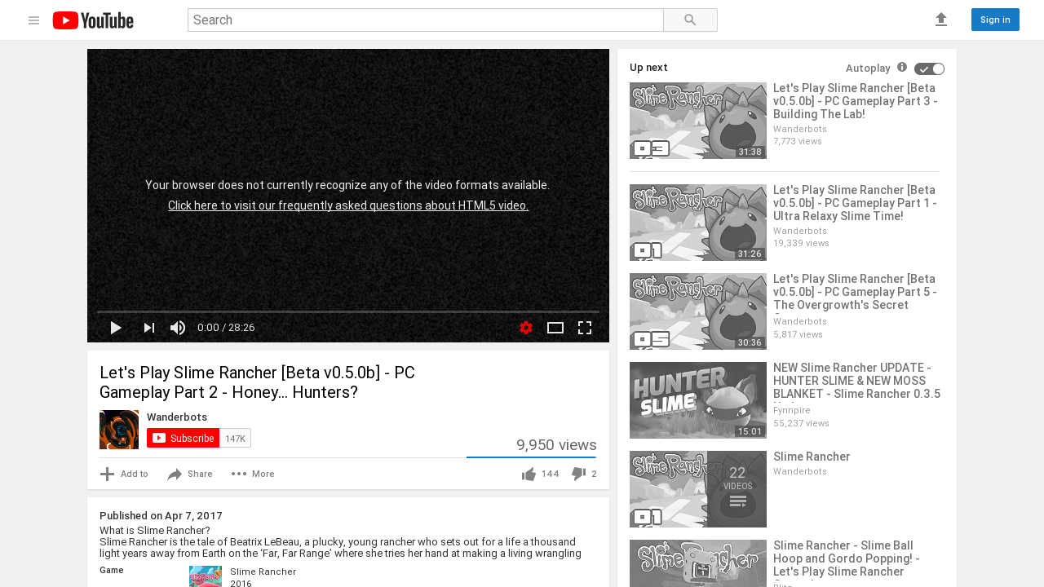Image resolution: width=1044 pixels, height=587 pixels.
Task: Open Part 5 Overgrowth's Secret title link
Action: tap(855, 292)
